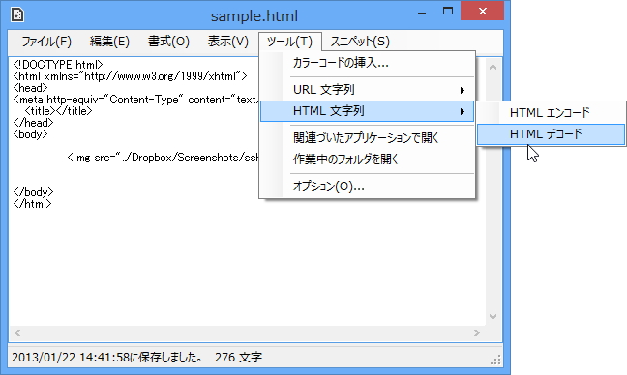Open オプション(O)... settings

(x=367, y=187)
